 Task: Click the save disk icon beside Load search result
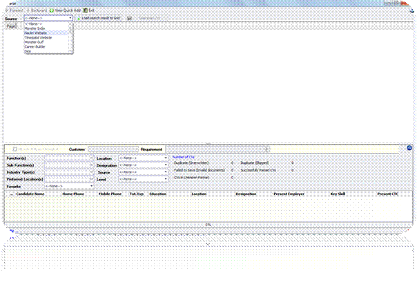(130, 18)
